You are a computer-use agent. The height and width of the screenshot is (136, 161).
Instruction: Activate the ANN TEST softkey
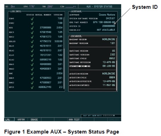[x=74, y=119]
